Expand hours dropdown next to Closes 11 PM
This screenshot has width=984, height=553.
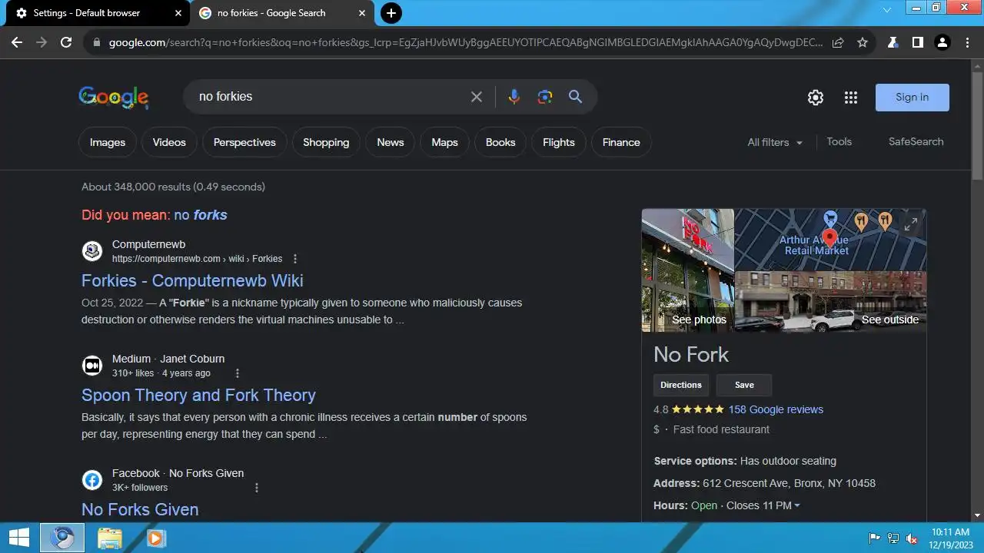(797, 505)
